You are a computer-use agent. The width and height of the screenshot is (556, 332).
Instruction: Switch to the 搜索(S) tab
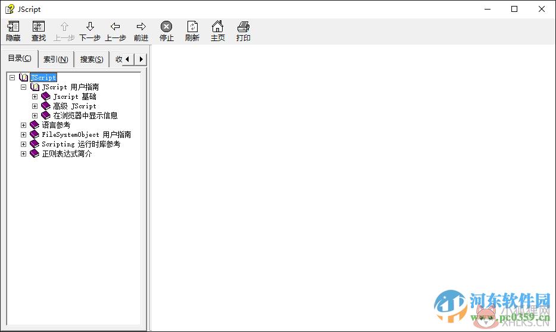tap(92, 59)
